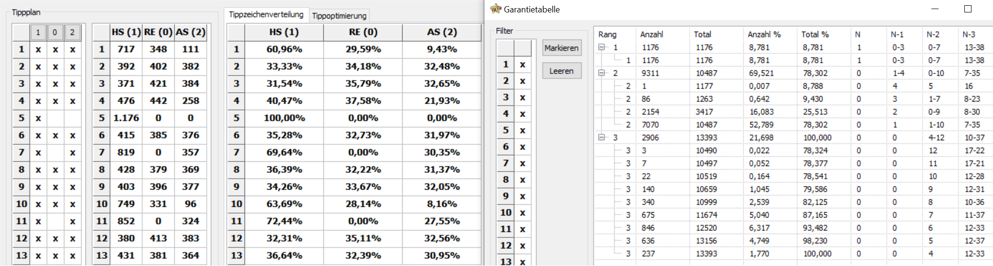Click the empty RE cell in Tippplan row 7
The width and height of the screenshot is (993, 266).
coord(55,152)
